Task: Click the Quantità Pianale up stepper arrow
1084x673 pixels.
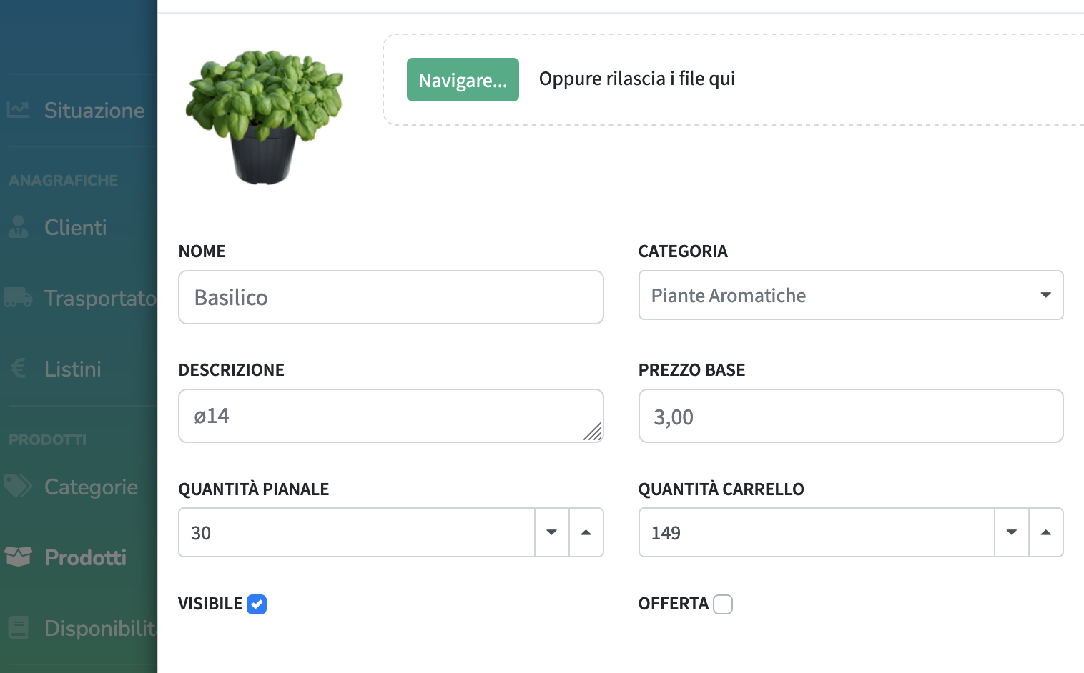Action: click(x=586, y=532)
